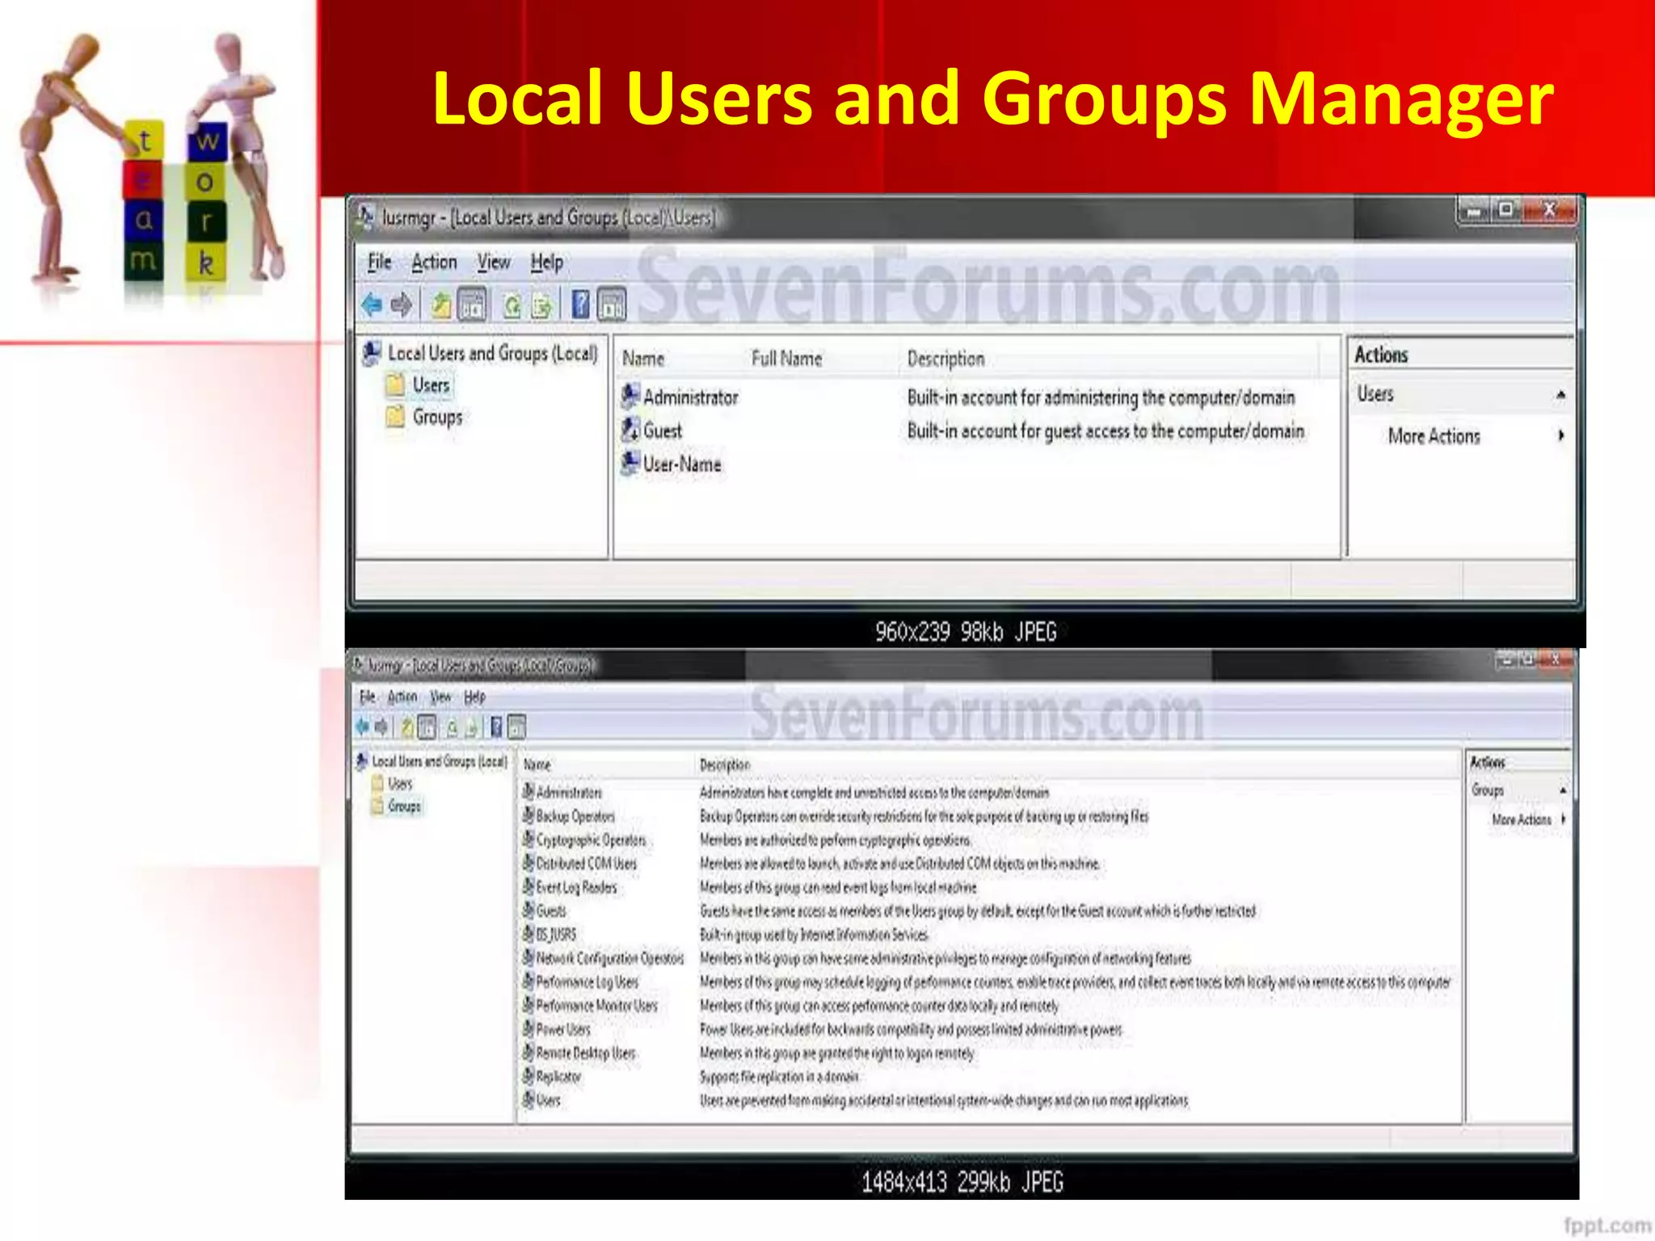Click Refresh icon in Groups window toolbar
Screen dimensions: 1655x1241
click(x=453, y=727)
